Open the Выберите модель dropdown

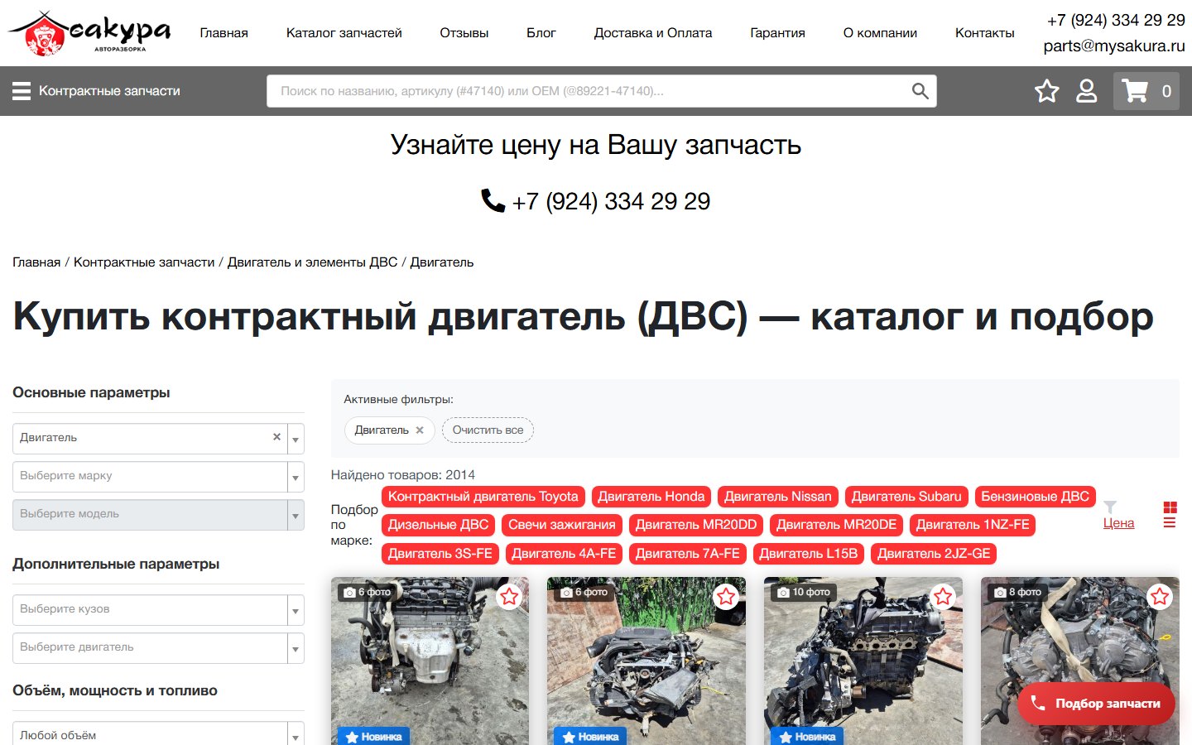point(158,515)
